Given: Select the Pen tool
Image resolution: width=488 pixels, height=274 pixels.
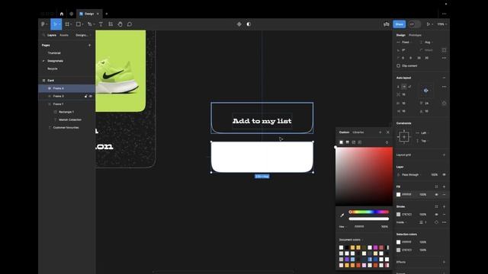Looking at the screenshot, I should click(x=90, y=24).
